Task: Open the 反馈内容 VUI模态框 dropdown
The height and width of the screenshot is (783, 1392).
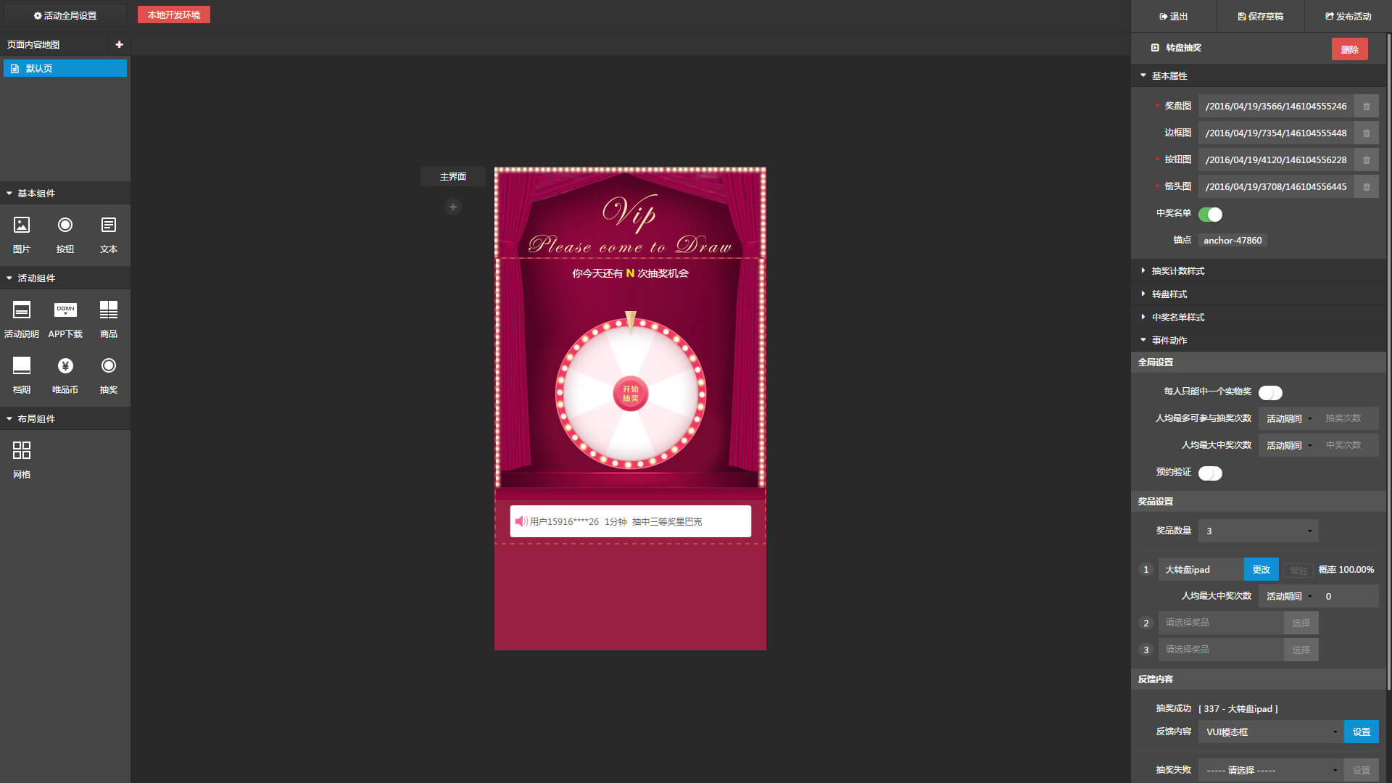Action: [1270, 732]
